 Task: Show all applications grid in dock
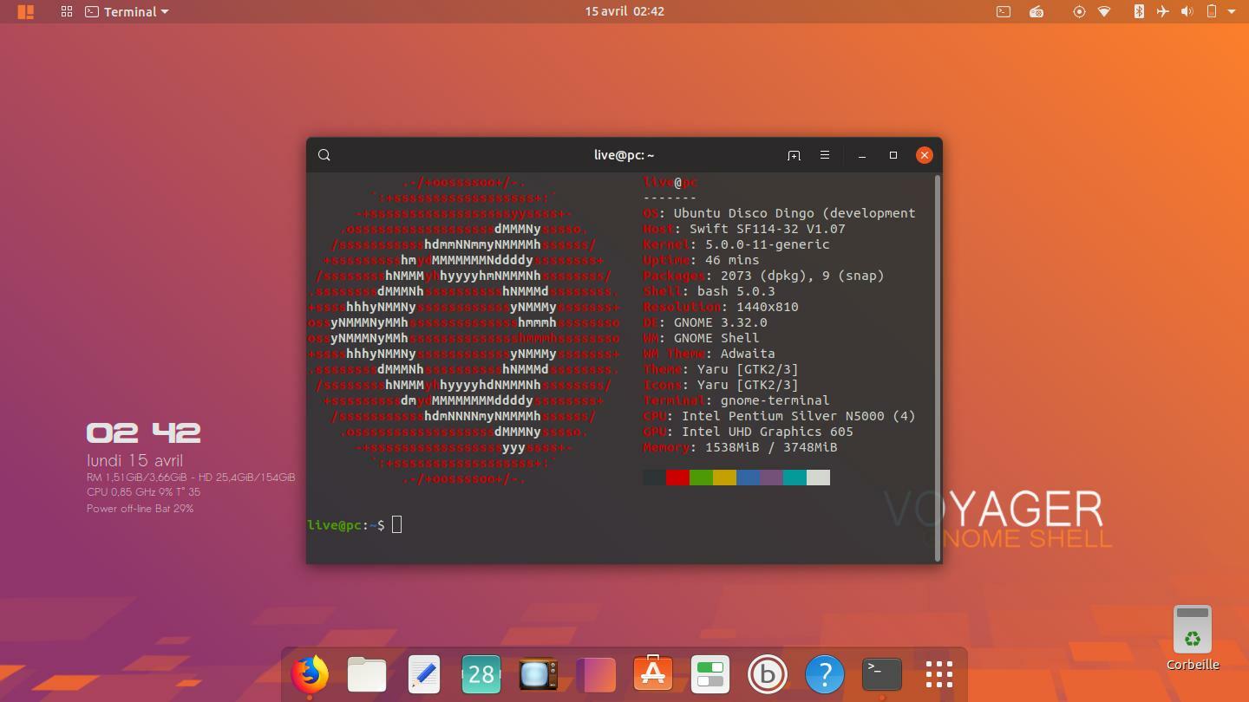pos(939,674)
